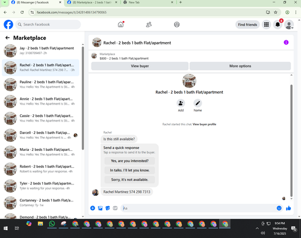Screen dimensions: 301x238
Task: Click Rachel's avatar beside her phone message
Action: coord(95,192)
